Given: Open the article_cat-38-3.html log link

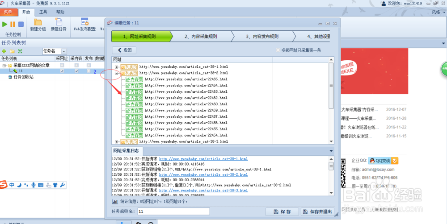Looking at the screenshot, I should click(203, 190).
